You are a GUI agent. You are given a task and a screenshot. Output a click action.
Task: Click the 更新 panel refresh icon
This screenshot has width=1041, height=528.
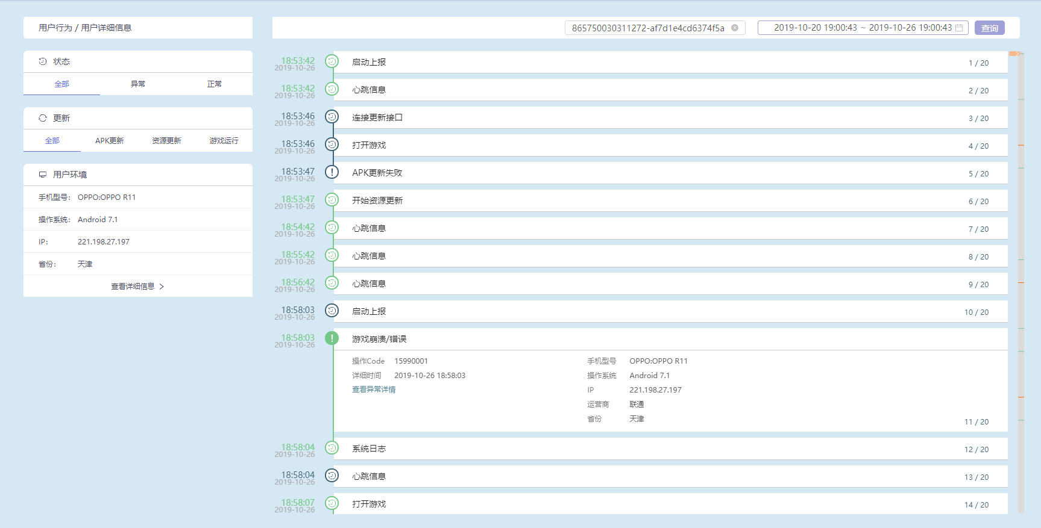[x=43, y=118]
